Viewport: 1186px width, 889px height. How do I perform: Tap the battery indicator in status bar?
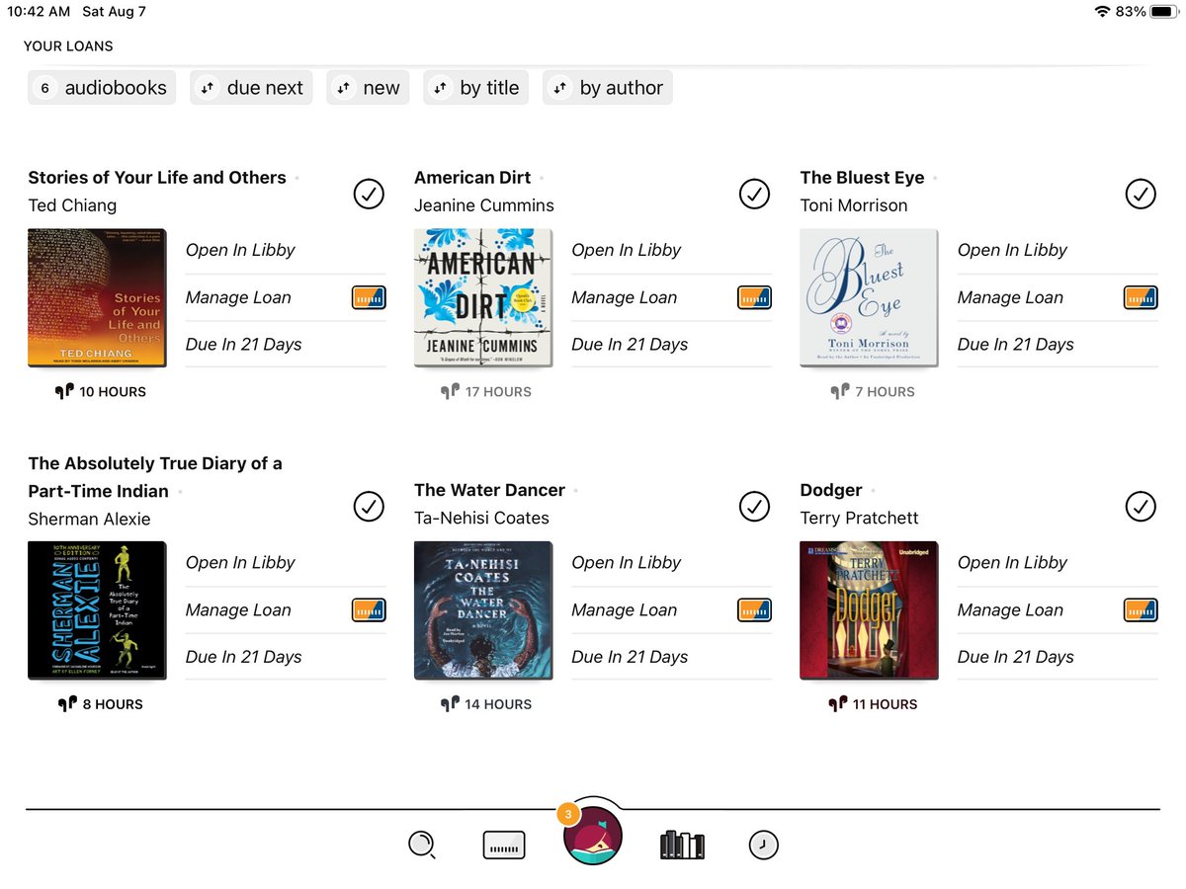tap(1163, 12)
